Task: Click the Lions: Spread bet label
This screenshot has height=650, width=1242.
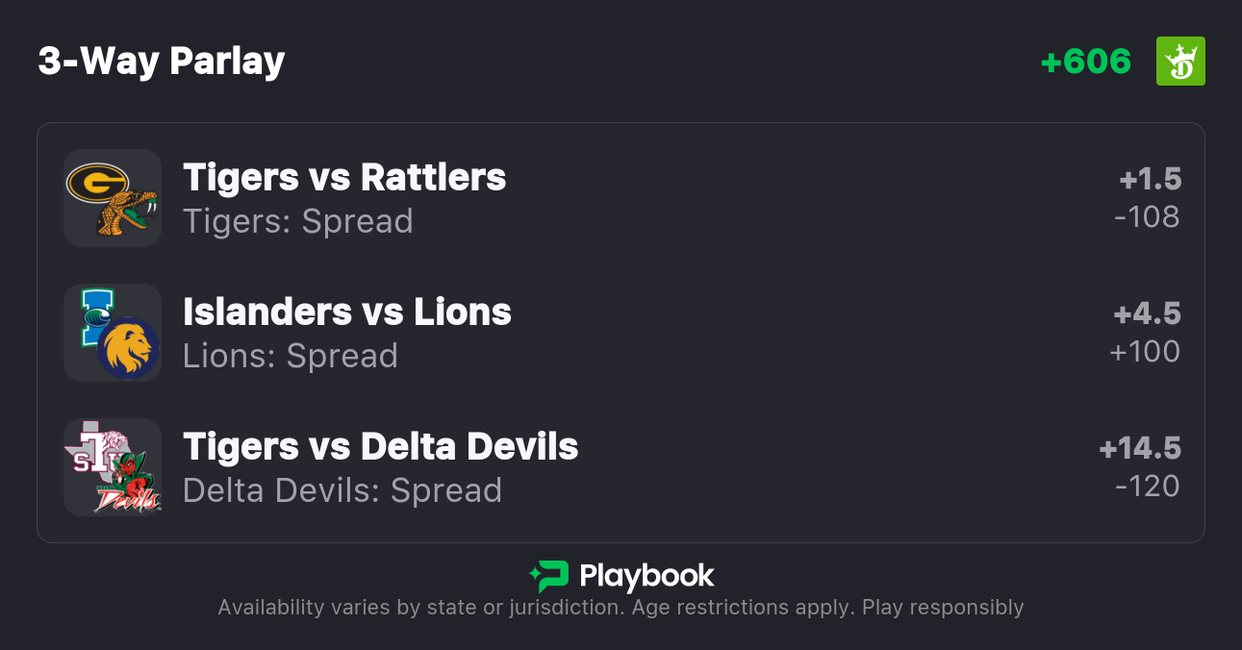Action: coord(291,356)
